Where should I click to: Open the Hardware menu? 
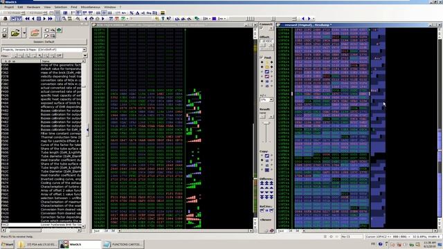tap(33, 7)
